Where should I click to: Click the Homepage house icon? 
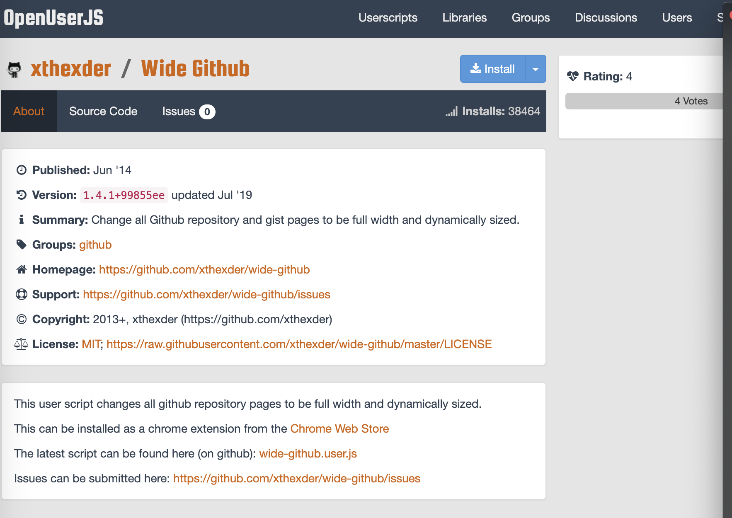[22, 269]
